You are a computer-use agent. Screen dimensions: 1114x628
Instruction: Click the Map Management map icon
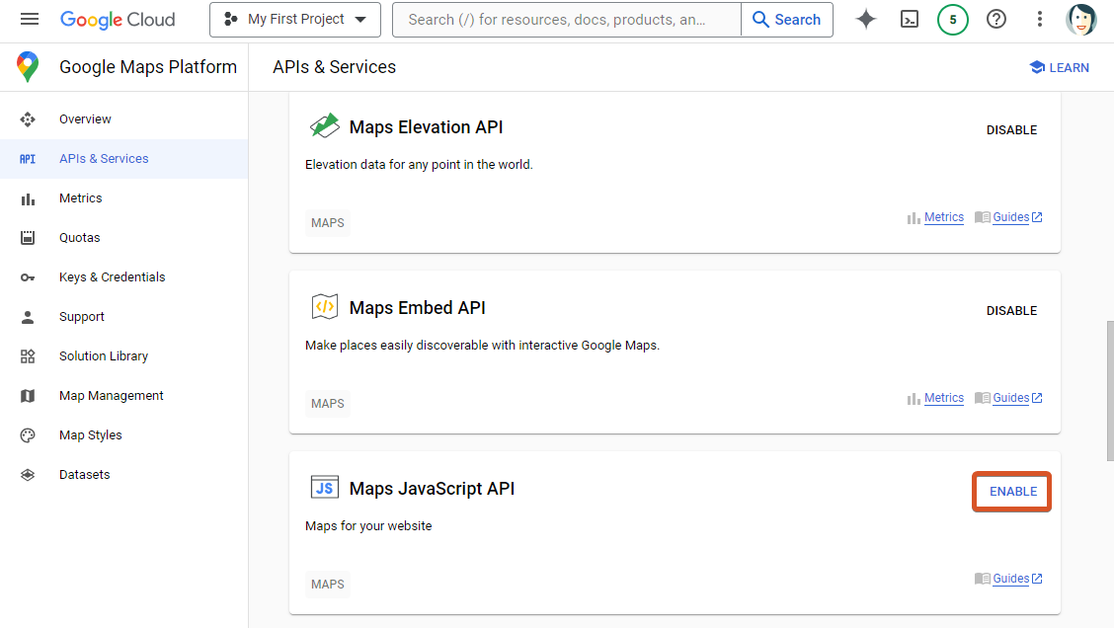[x=28, y=396]
